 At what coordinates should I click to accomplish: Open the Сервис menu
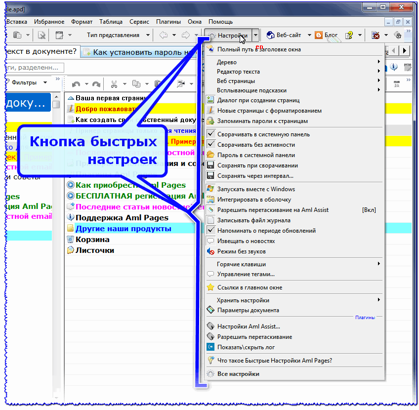coord(139,22)
